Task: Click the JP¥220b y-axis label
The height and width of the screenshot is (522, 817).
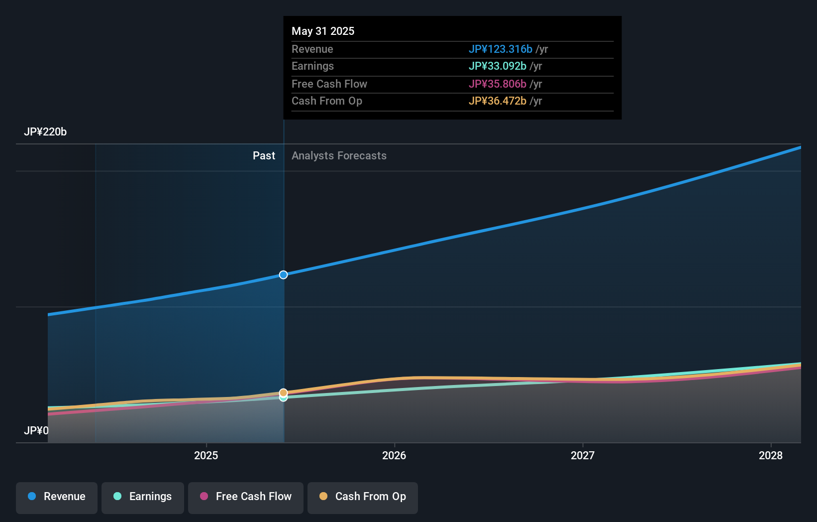Action: pyautogui.click(x=45, y=132)
